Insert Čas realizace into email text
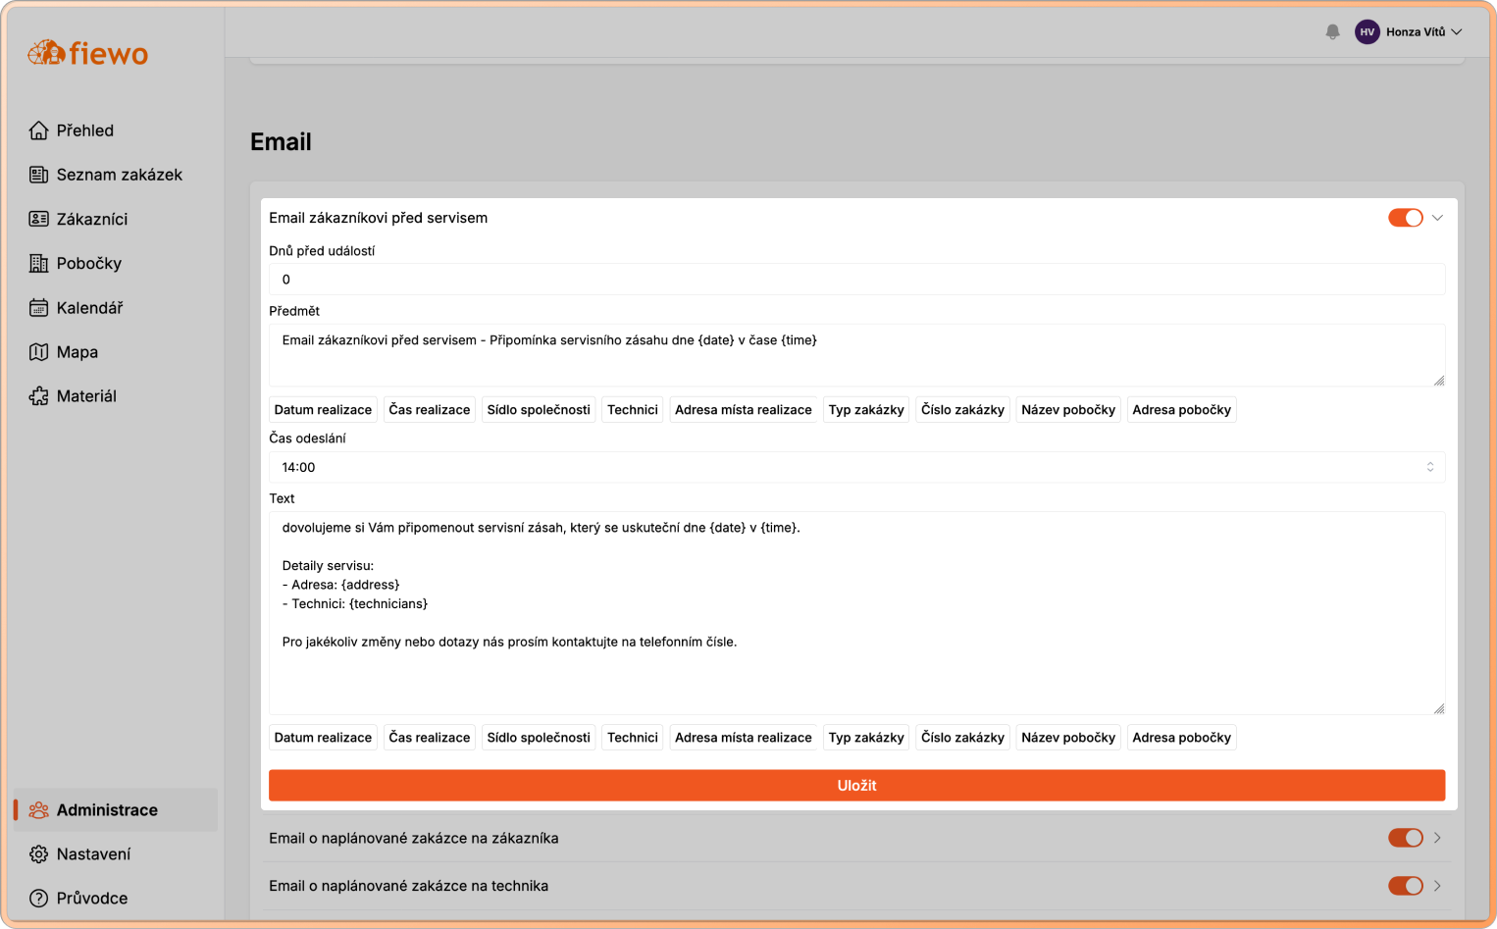 pos(430,738)
